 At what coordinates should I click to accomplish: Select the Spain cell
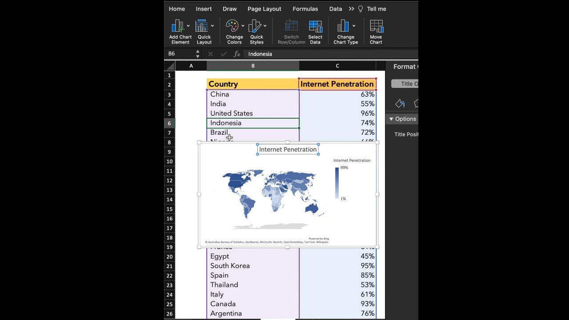point(253,276)
